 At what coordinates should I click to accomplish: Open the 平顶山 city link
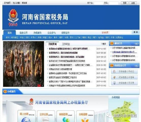[33, 37]
